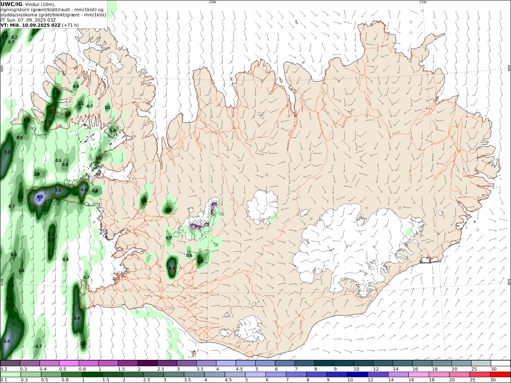The image size is (511, 383).
Task: Click the bright red 30 rain-scale swatch
Action: [500, 375]
